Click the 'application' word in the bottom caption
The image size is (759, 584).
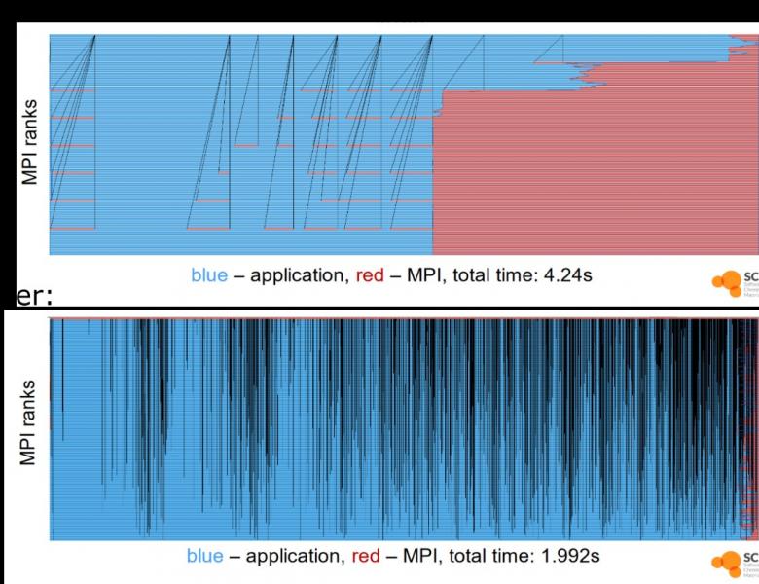tap(286, 556)
